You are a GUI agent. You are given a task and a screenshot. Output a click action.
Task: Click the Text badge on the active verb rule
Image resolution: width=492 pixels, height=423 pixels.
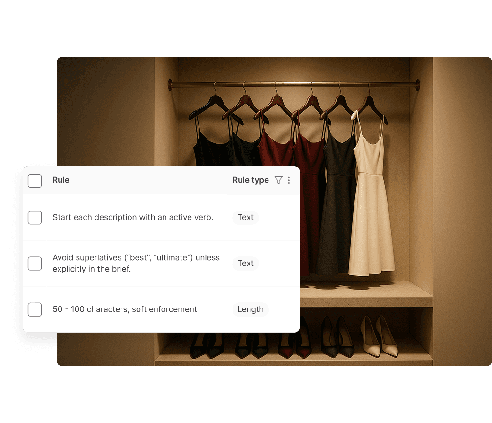pos(245,217)
